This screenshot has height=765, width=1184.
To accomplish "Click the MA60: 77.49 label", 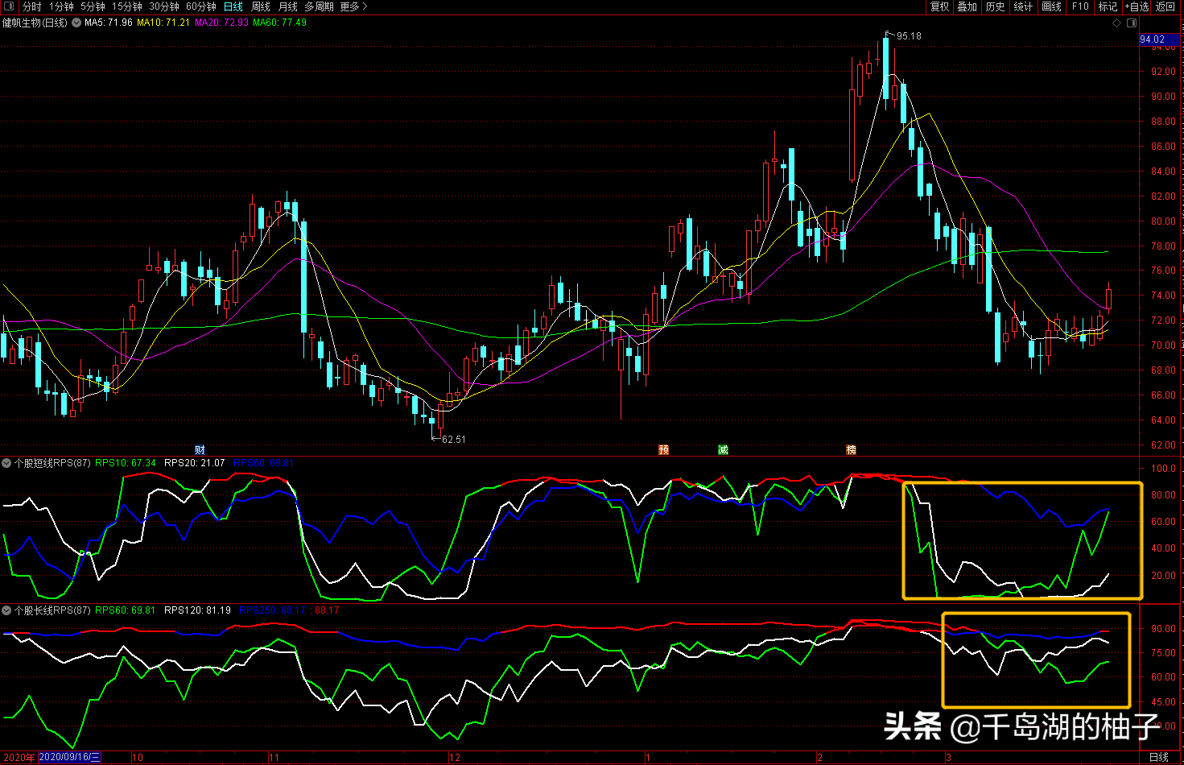I will tap(279, 23).
